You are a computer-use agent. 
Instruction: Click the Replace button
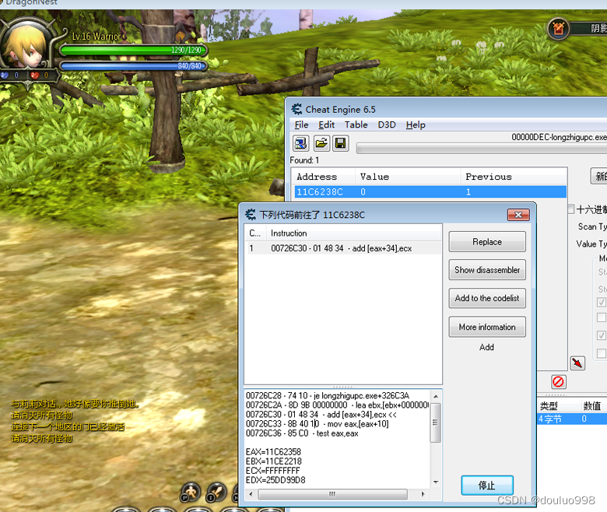[x=487, y=242]
